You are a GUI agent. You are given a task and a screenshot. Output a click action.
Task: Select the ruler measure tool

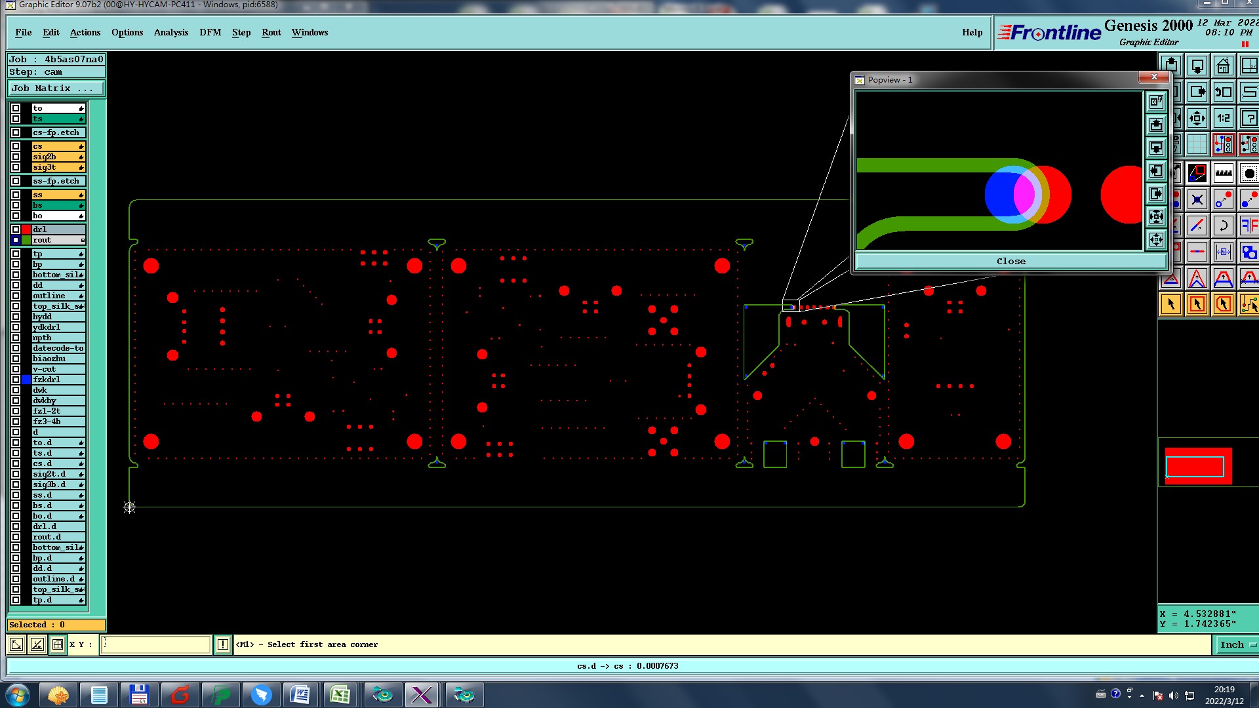[x=1223, y=174]
